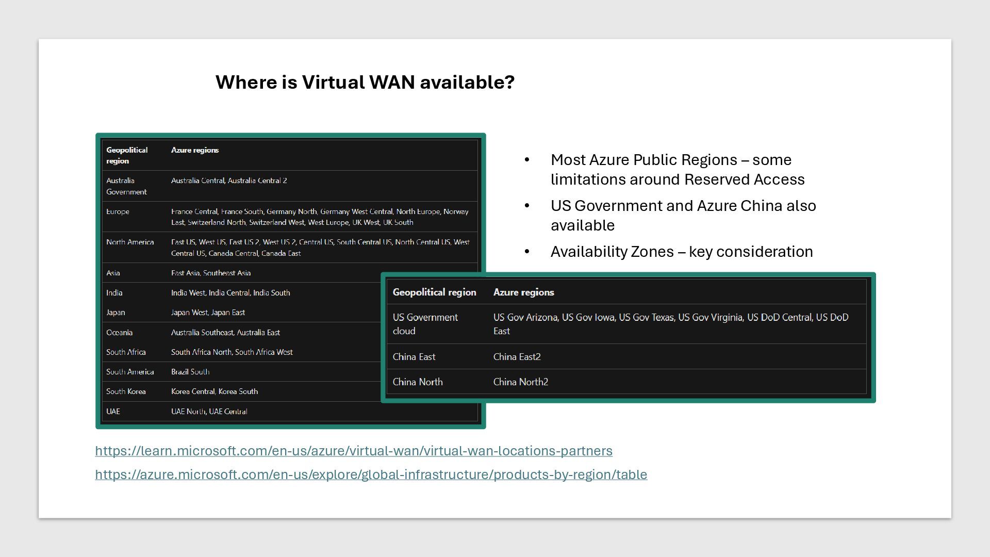Click the North America regions cell starting 'East US'
Screen dimensions: 990x557
(320, 248)
